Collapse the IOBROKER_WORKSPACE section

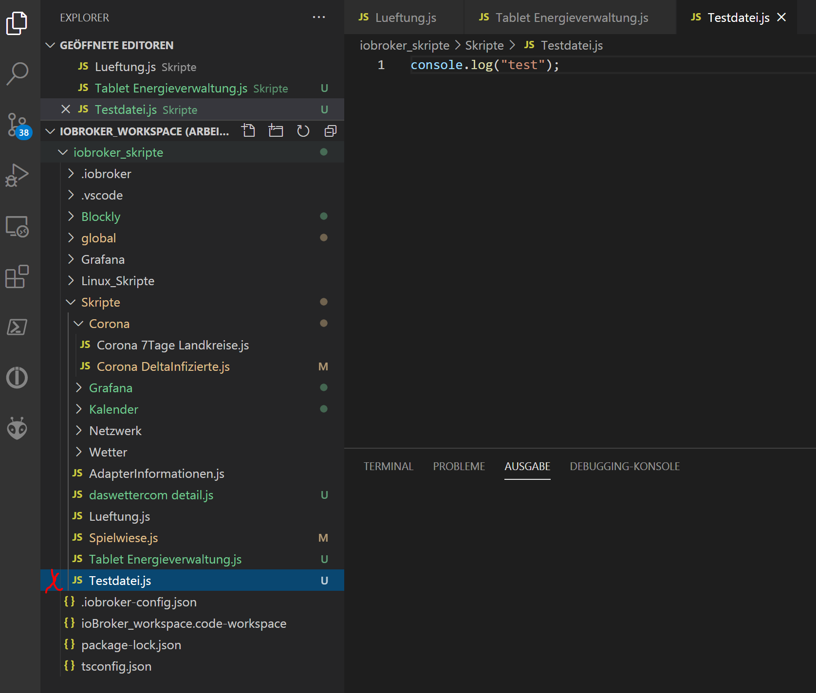pos(50,131)
